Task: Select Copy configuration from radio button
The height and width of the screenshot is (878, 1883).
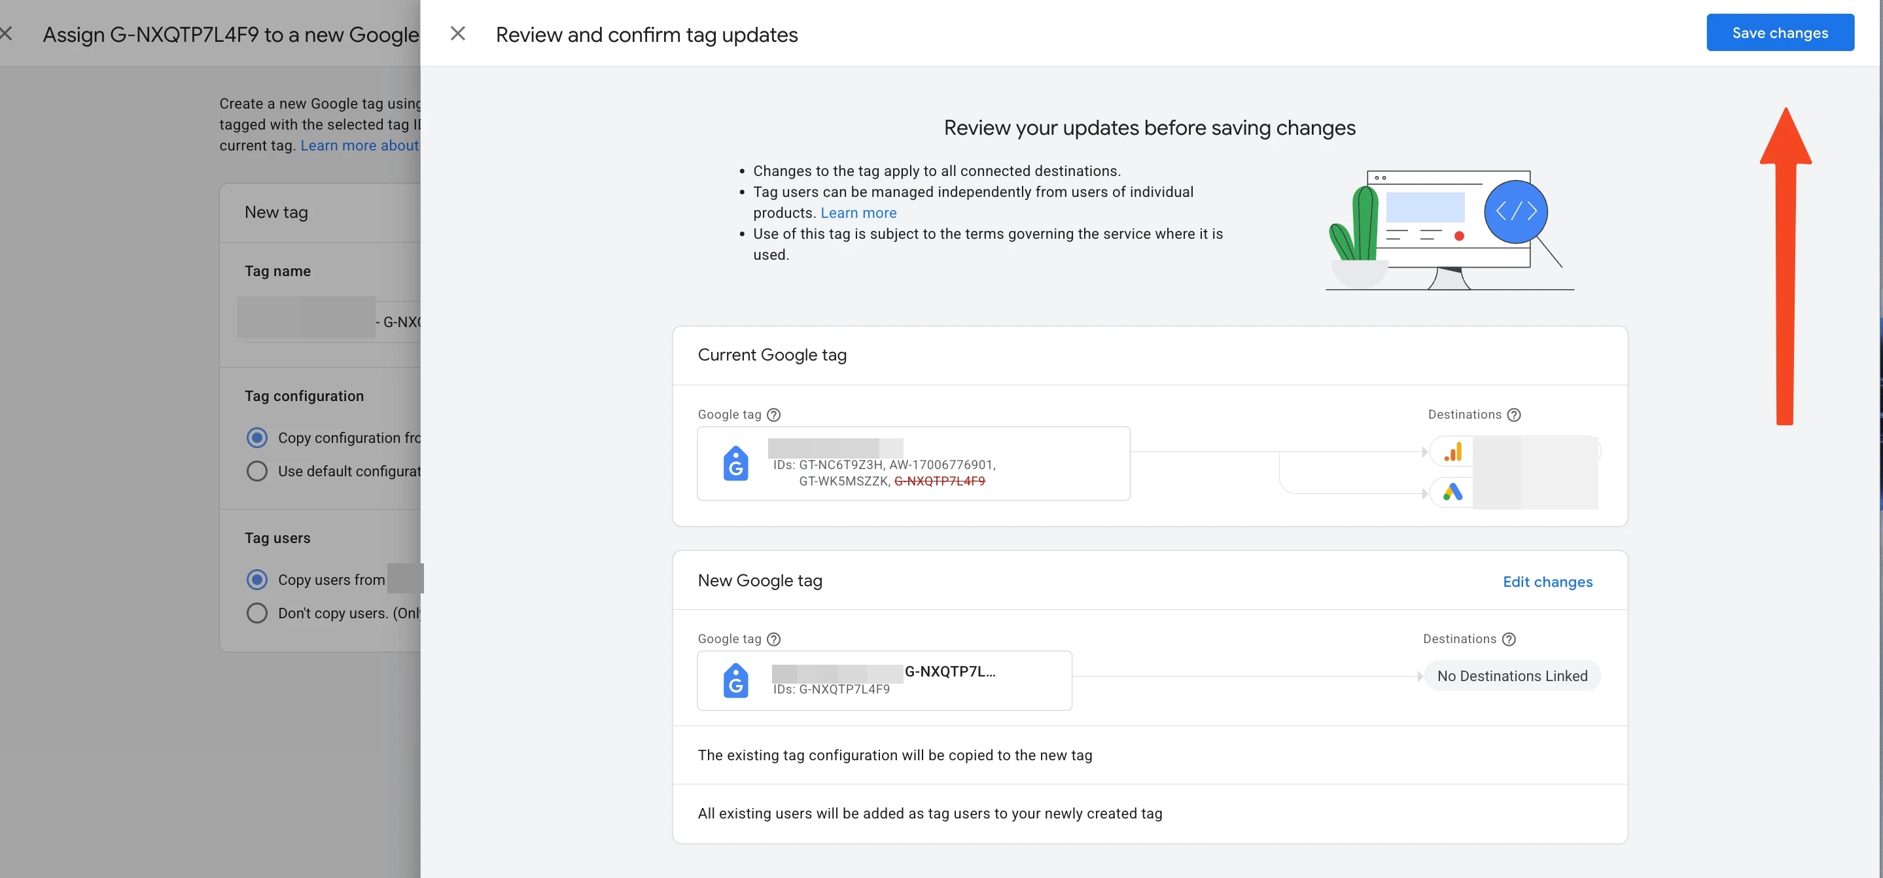Action: pos(256,438)
